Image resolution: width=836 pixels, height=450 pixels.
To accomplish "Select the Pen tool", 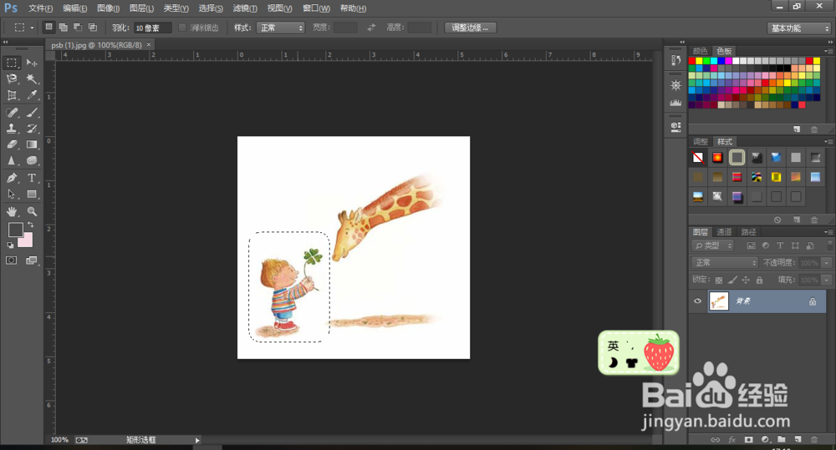I will (x=12, y=178).
